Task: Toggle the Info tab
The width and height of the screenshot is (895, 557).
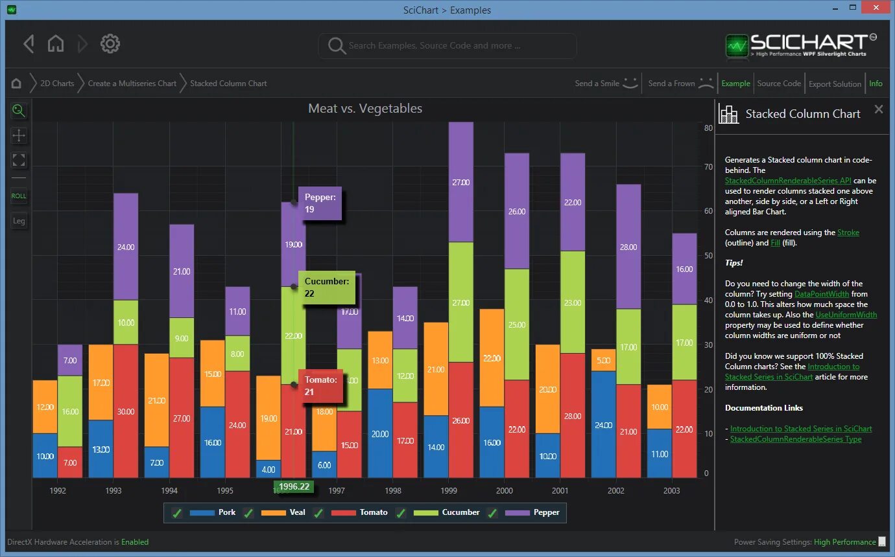Action: (x=876, y=84)
